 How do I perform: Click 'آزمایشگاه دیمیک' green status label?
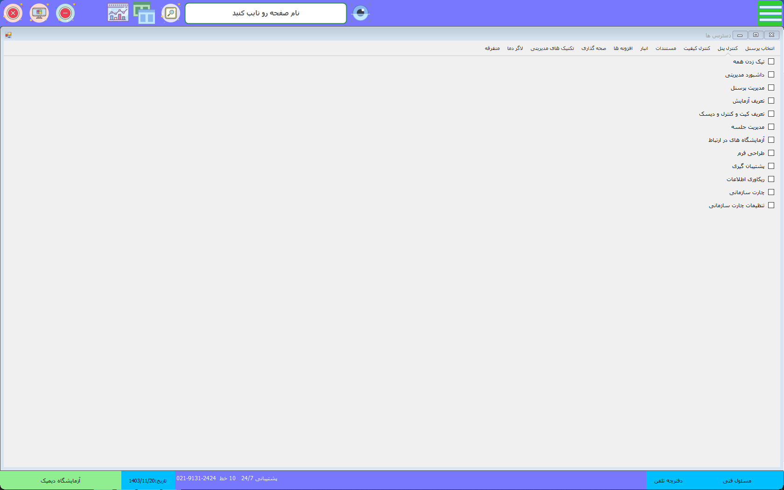point(61,480)
